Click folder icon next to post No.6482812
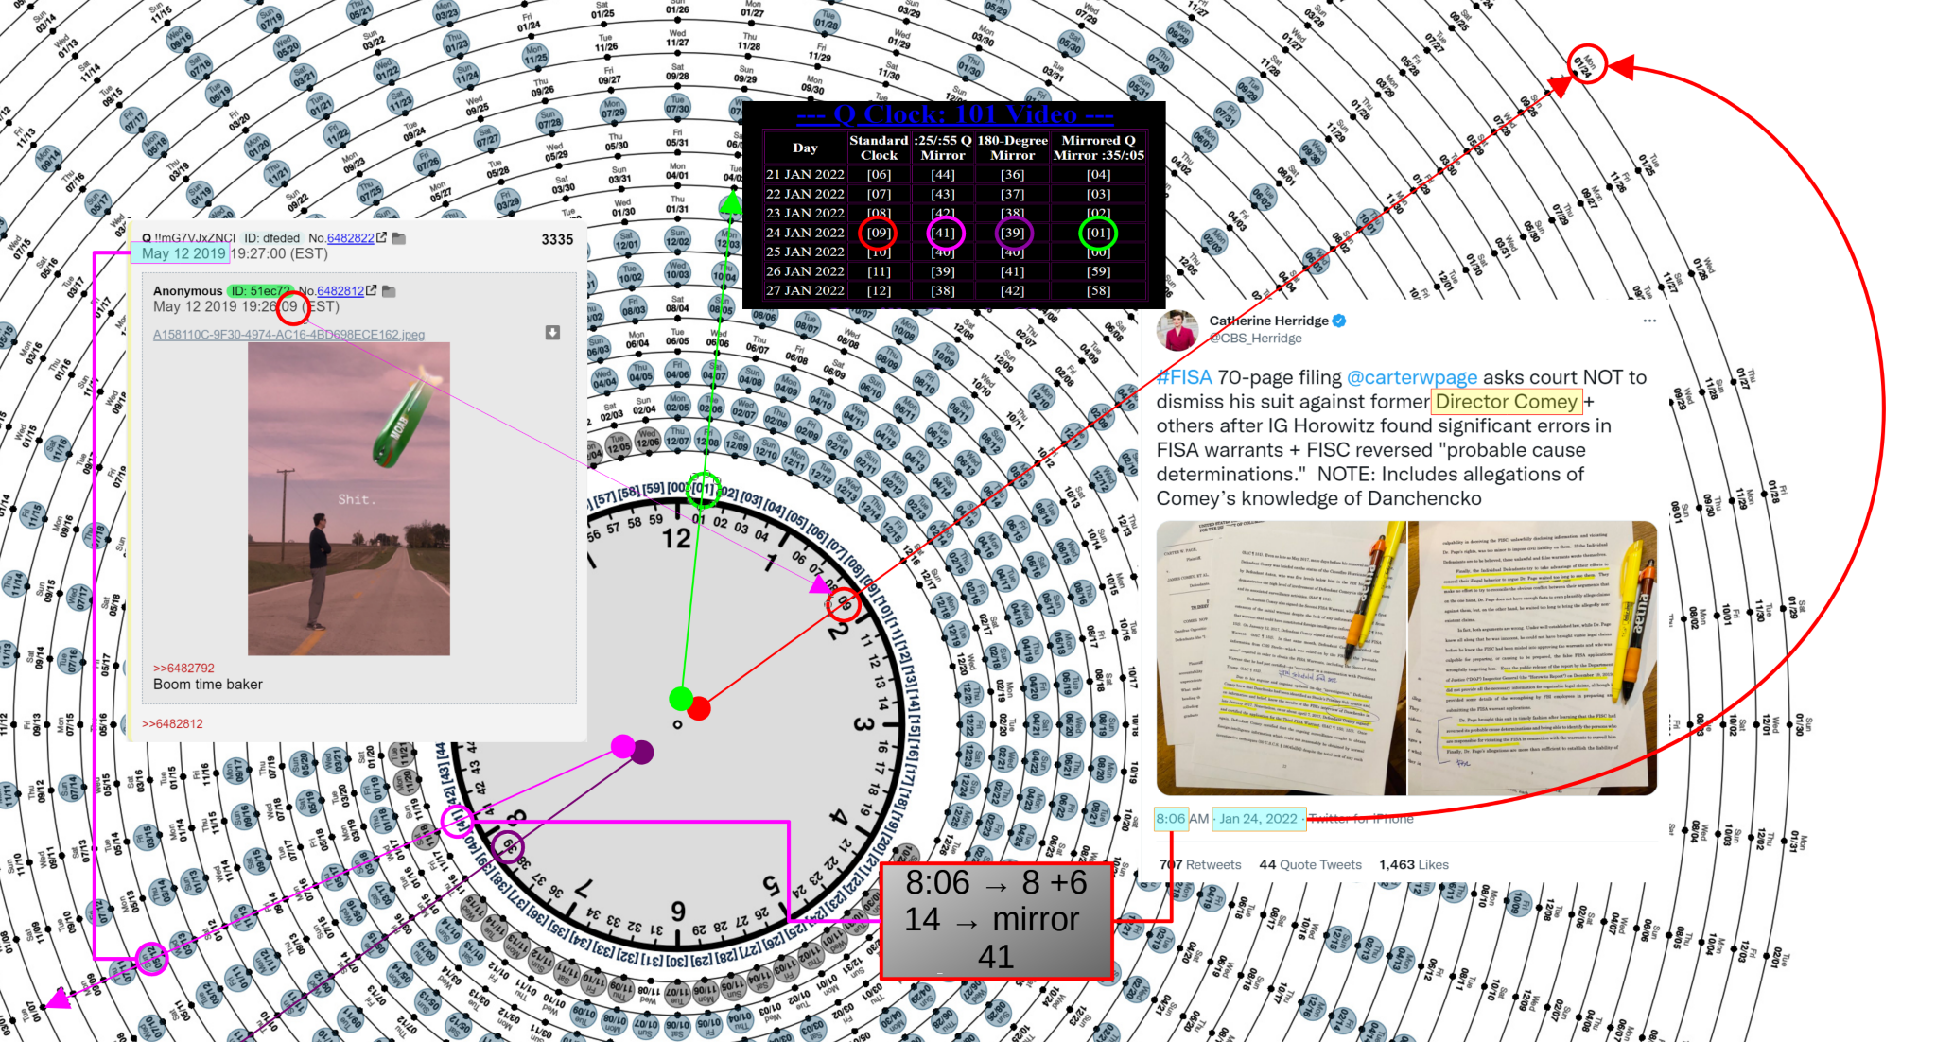Viewport: 1936px width, 1042px height. pyautogui.click(x=390, y=291)
